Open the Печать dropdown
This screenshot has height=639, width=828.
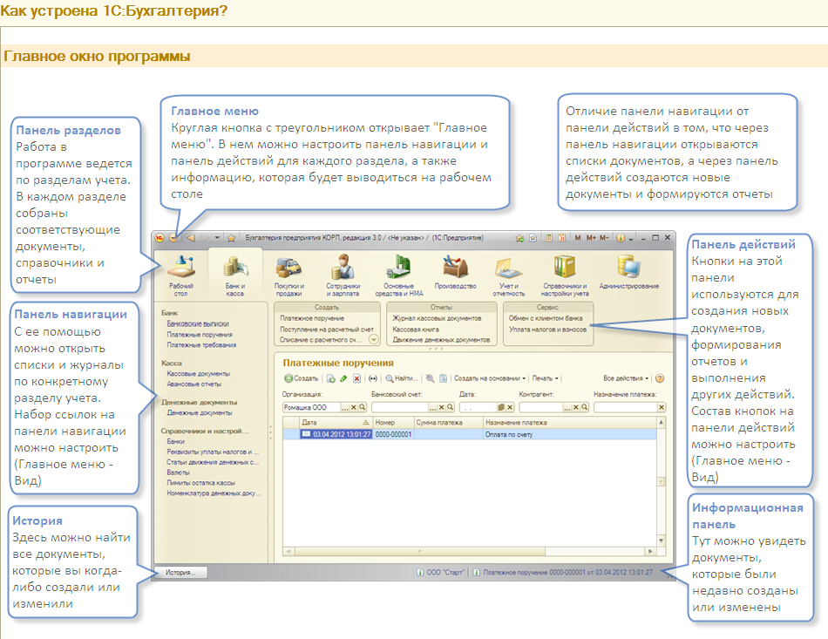[545, 378]
